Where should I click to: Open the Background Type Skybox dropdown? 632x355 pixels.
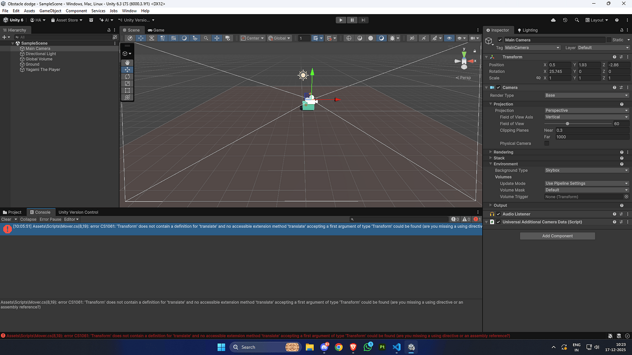(587, 170)
